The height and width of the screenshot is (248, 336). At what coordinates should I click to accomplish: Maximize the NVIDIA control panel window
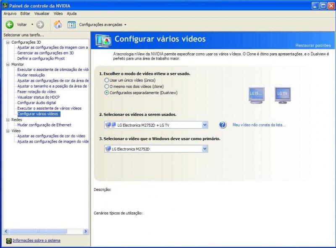[323, 6]
